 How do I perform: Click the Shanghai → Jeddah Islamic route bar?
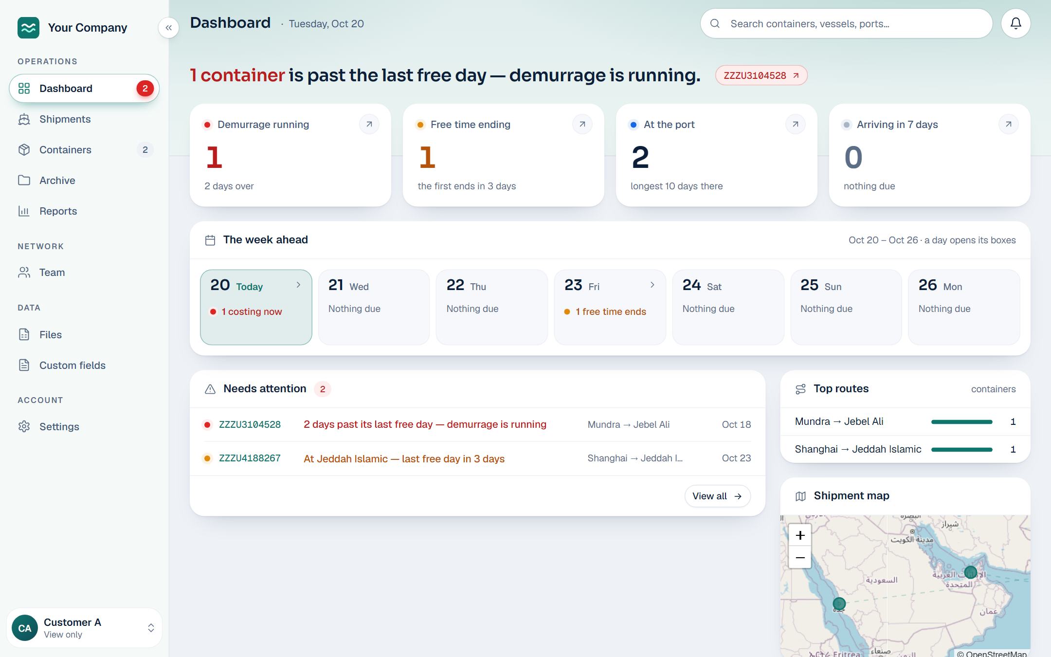[961, 450]
